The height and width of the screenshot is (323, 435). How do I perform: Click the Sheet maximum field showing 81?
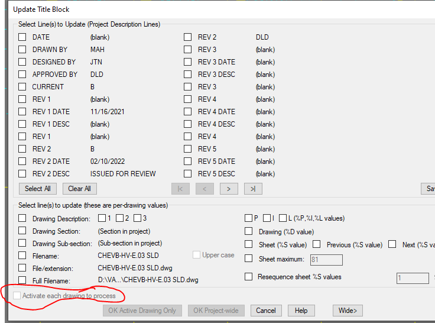[326, 260]
